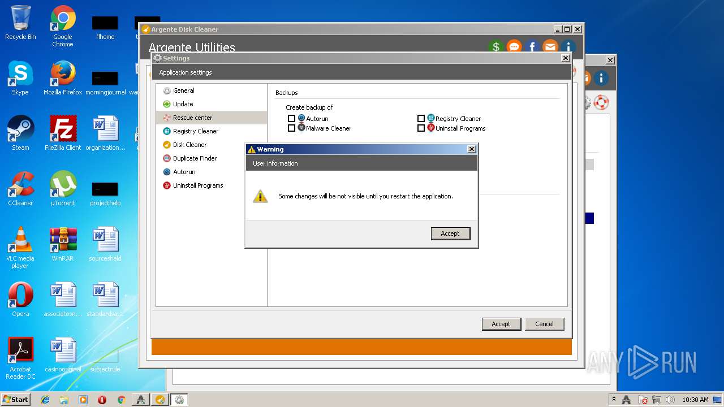Launch Internet Explorer from the taskbar
The image size is (724, 407).
[45, 400]
